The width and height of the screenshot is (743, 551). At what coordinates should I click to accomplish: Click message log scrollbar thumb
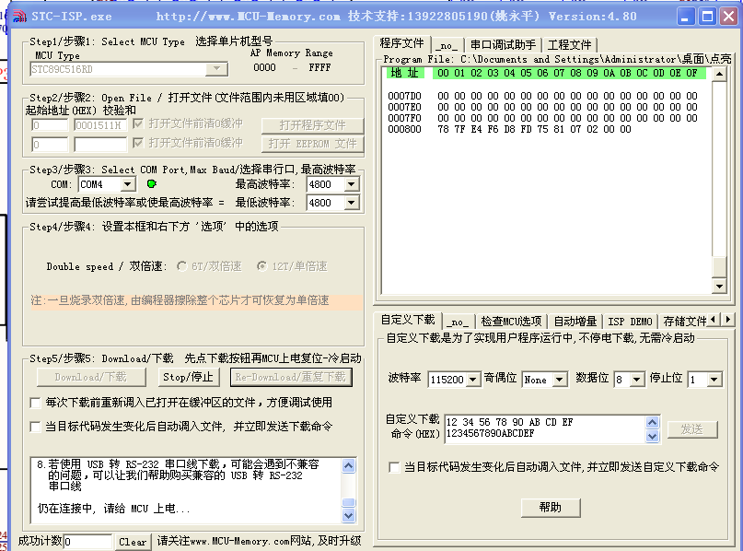point(348,503)
